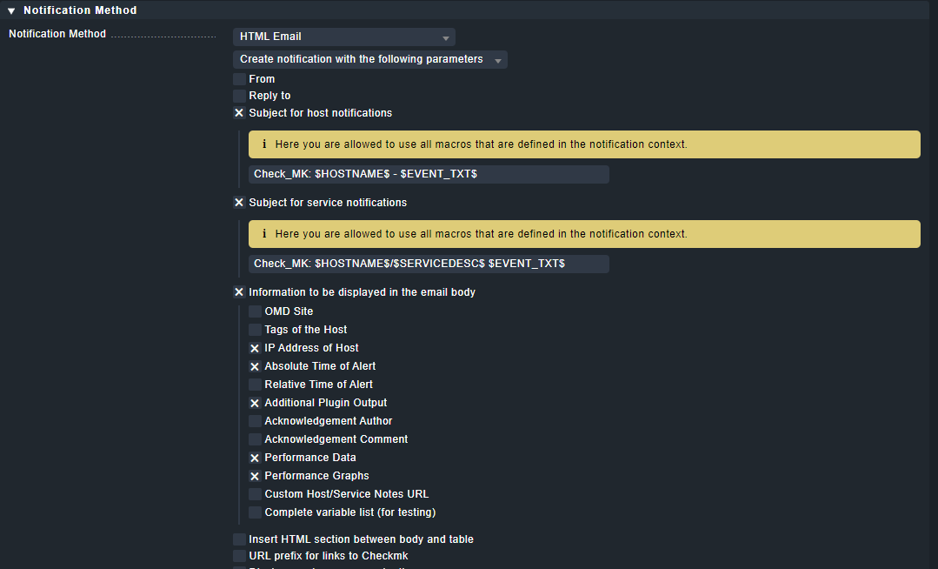
Task: Check Acknowledgement Author option
Action: point(255,421)
